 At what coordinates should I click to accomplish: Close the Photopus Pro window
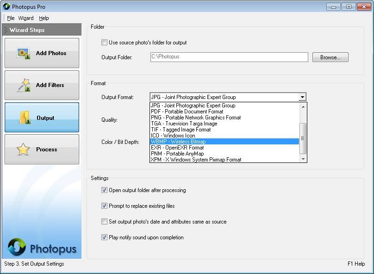(x=364, y=7)
